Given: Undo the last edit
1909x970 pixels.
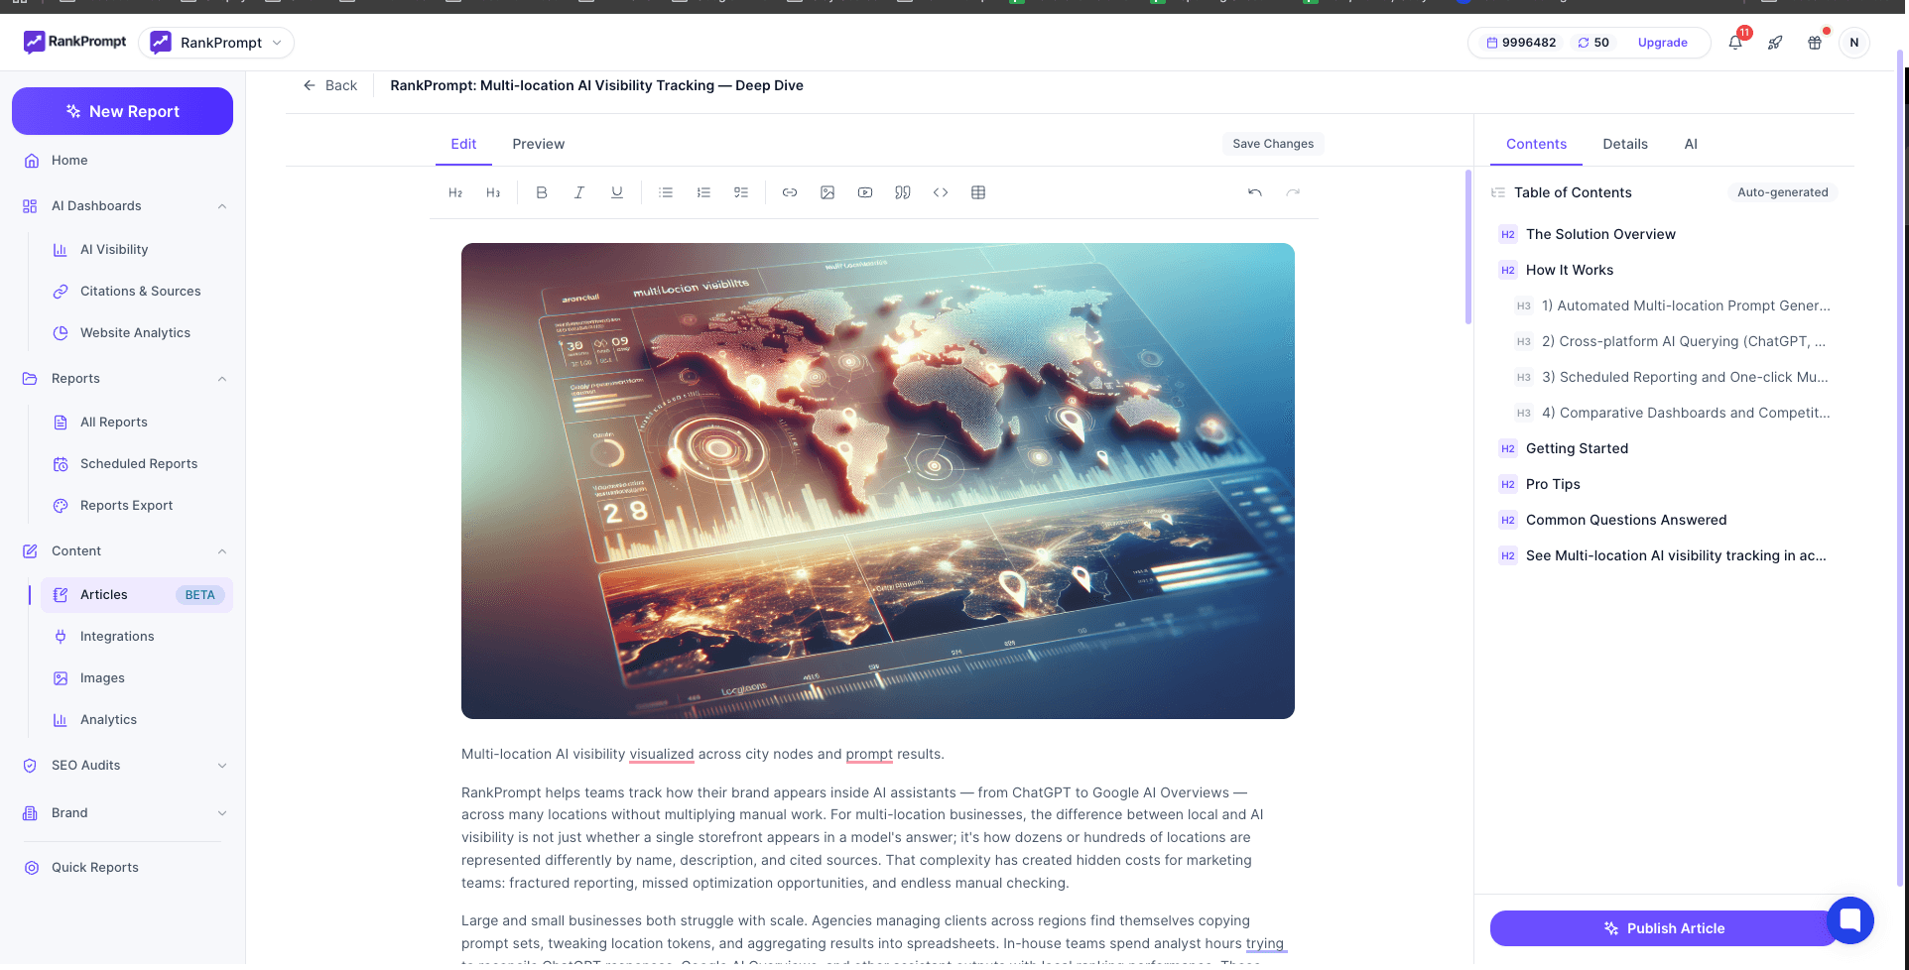Looking at the screenshot, I should click(1254, 192).
